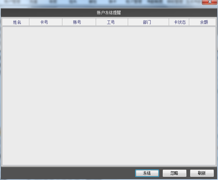Click divider between 卡号 and 账号 columns
Viewport: 218px width, 180px height.
tap(62, 22)
